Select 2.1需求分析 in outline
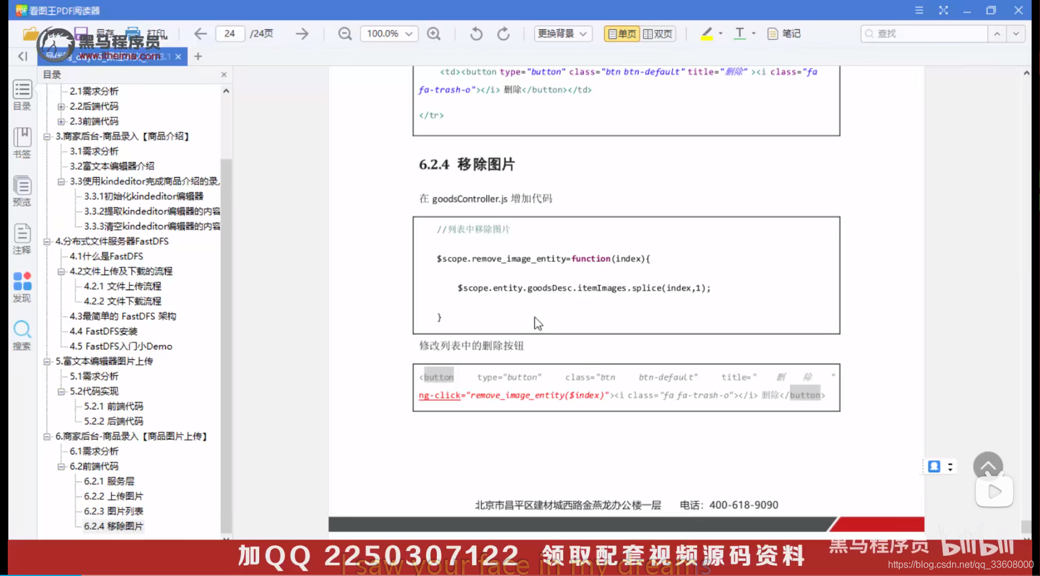Viewport: 1040px width, 576px height. tap(94, 91)
